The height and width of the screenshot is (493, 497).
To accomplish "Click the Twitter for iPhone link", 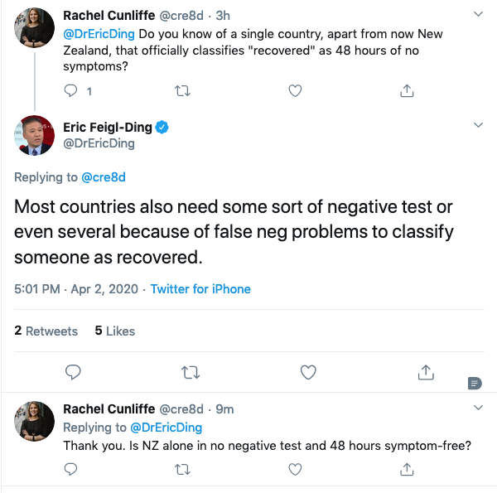I will tap(200, 289).
